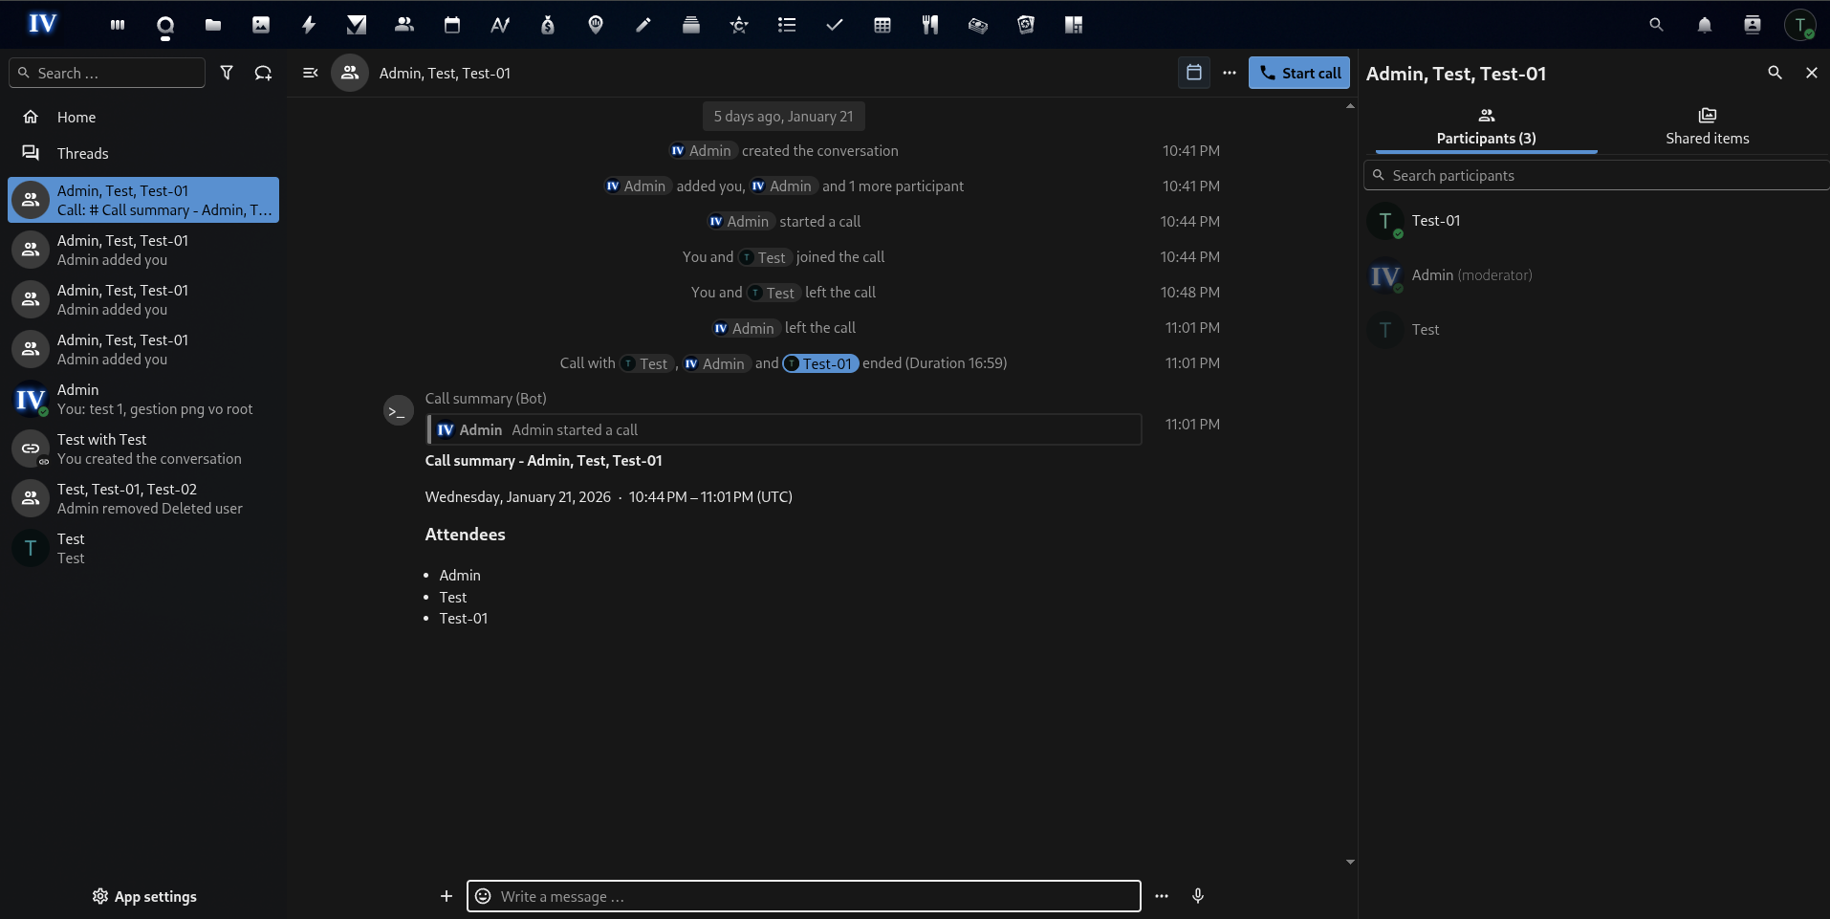Image resolution: width=1830 pixels, height=919 pixels.
Task: Open the Files app icon
Action: pos(212,24)
